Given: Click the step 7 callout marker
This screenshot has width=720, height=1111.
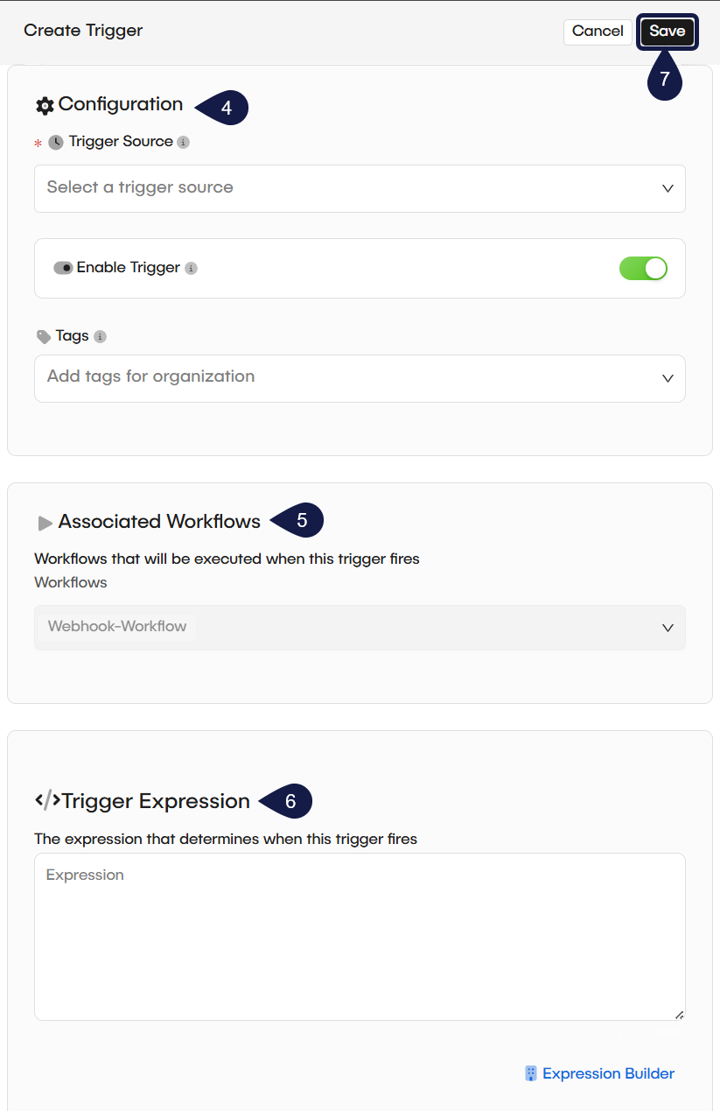Looking at the screenshot, I should pyautogui.click(x=665, y=80).
